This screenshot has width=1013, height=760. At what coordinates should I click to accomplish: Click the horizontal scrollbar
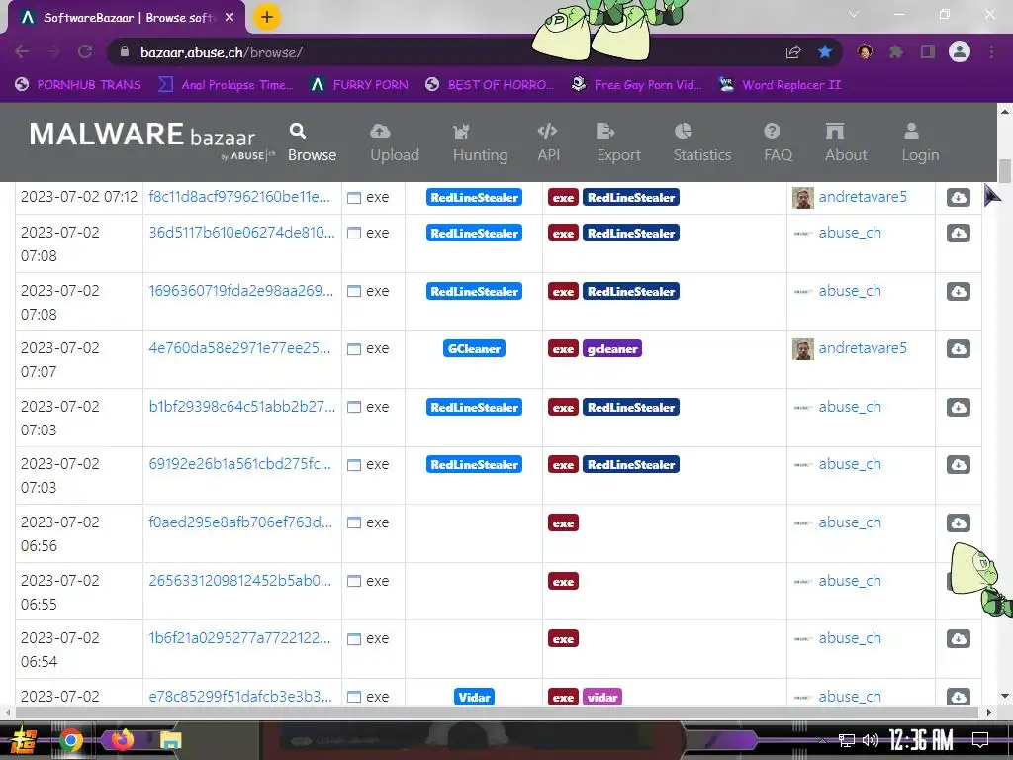coord(498,712)
